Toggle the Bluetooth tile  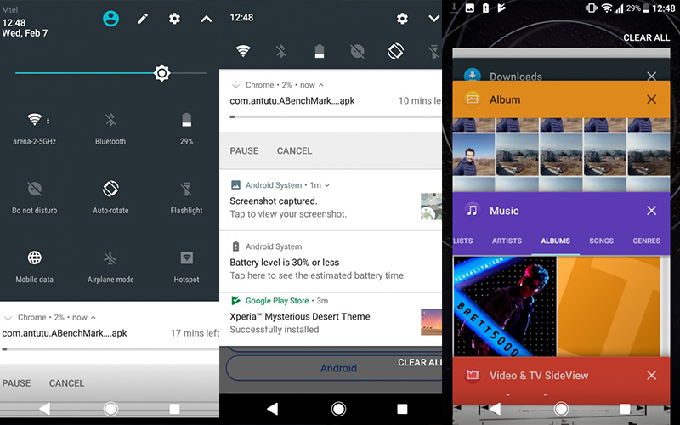click(110, 129)
